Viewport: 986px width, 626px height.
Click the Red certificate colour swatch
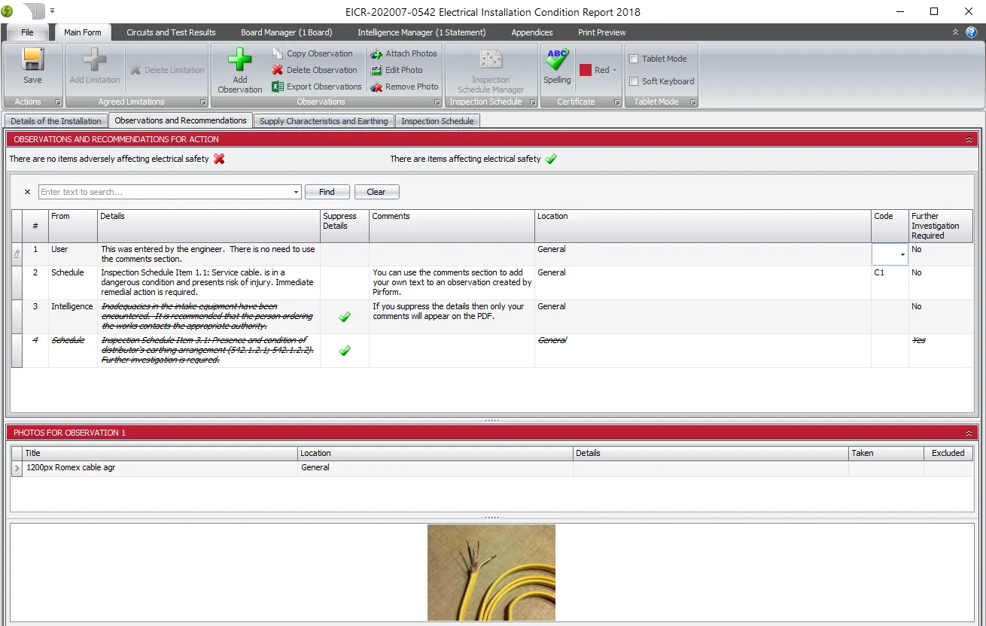pyautogui.click(x=586, y=70)
